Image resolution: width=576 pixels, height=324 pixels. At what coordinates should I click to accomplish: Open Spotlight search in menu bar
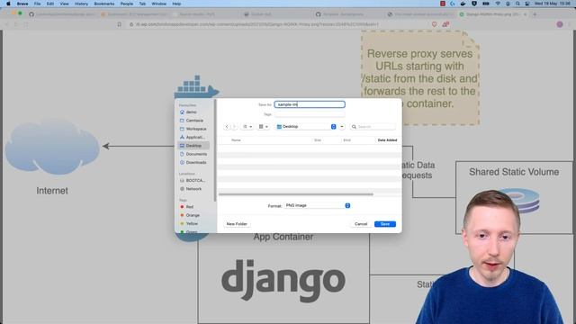coord(517,4)
